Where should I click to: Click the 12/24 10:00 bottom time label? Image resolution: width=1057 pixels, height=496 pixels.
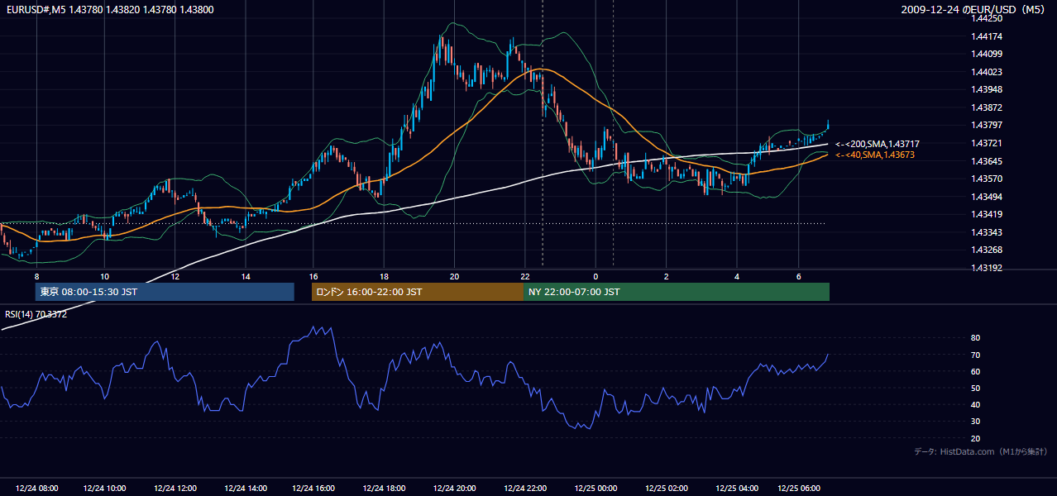point(105,489)
